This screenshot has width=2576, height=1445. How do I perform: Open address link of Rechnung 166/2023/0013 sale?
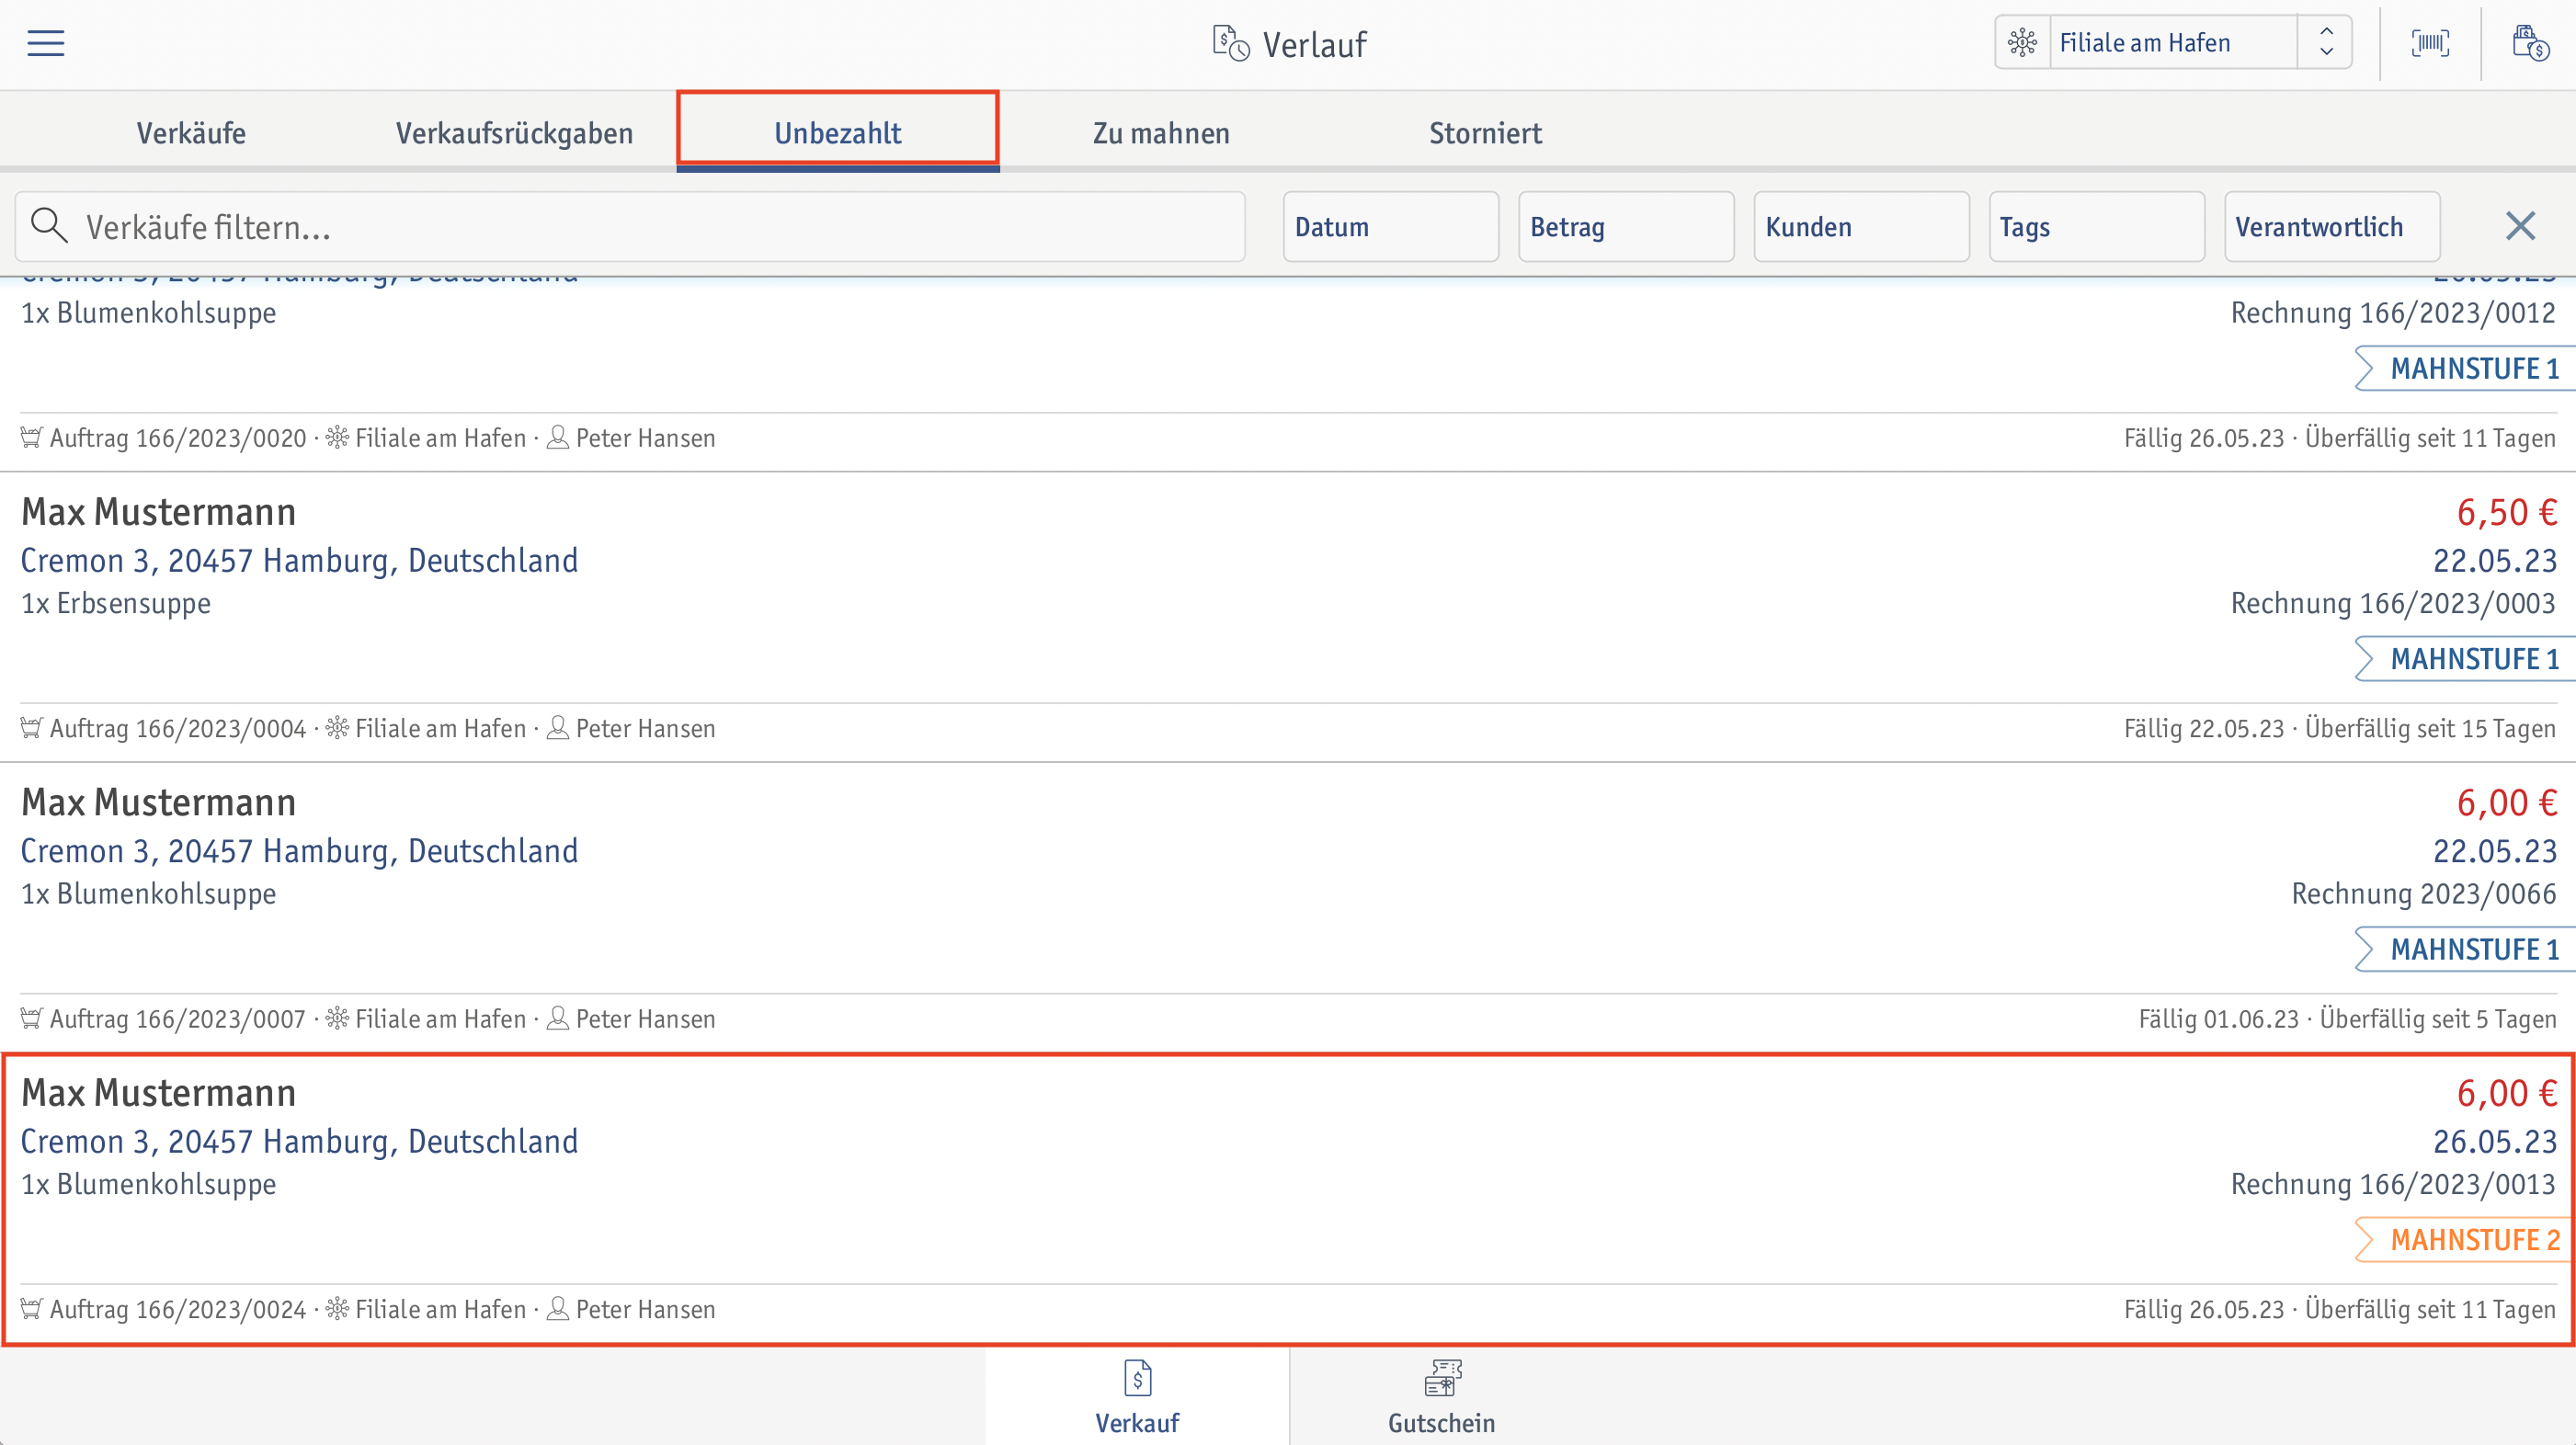[x=299, y=1142]
